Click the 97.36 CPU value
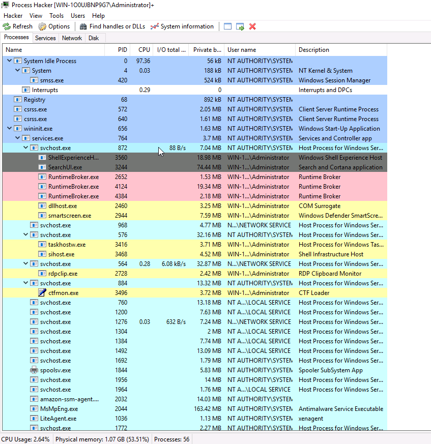 tap(143, 61)
